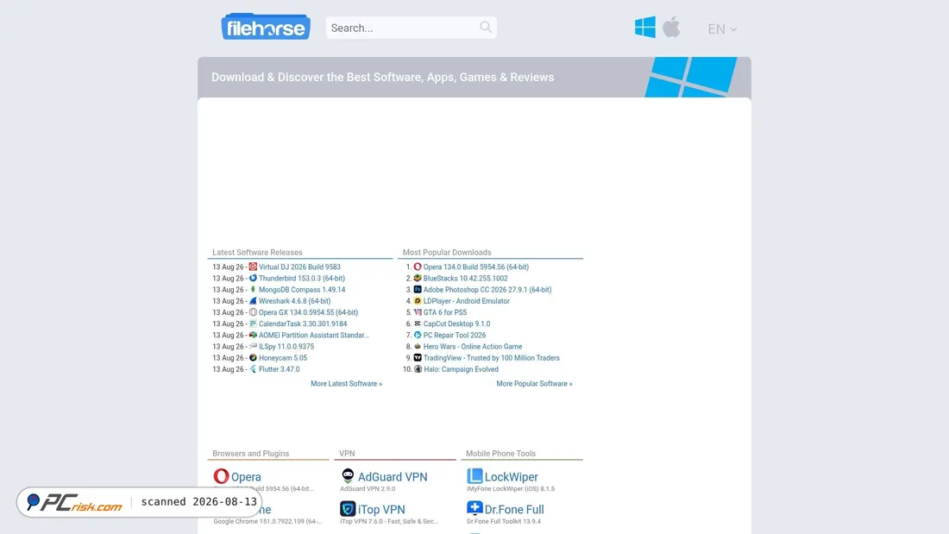Open Thunderbird 153.0.3 (64-bit) link
This screenshot has height=534, width=949.
[x=302, y=279]
